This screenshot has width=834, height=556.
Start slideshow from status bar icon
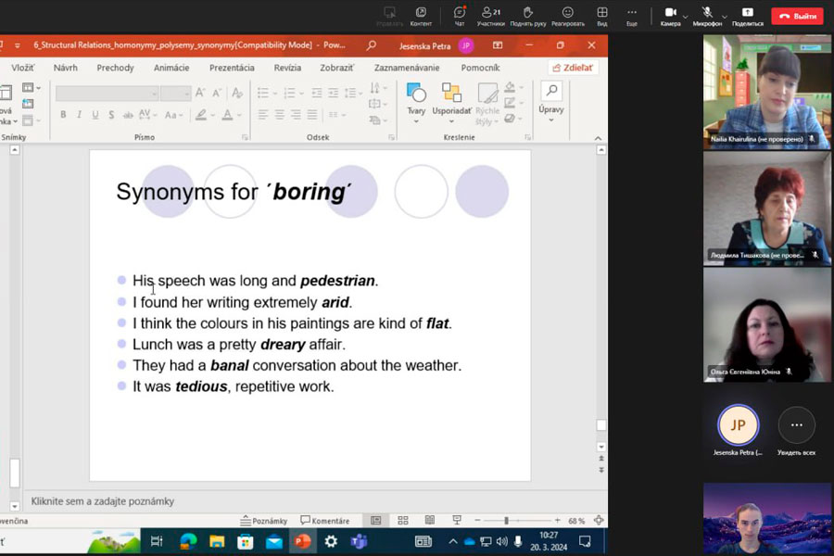pyautogui.click(x=456, y=521)
